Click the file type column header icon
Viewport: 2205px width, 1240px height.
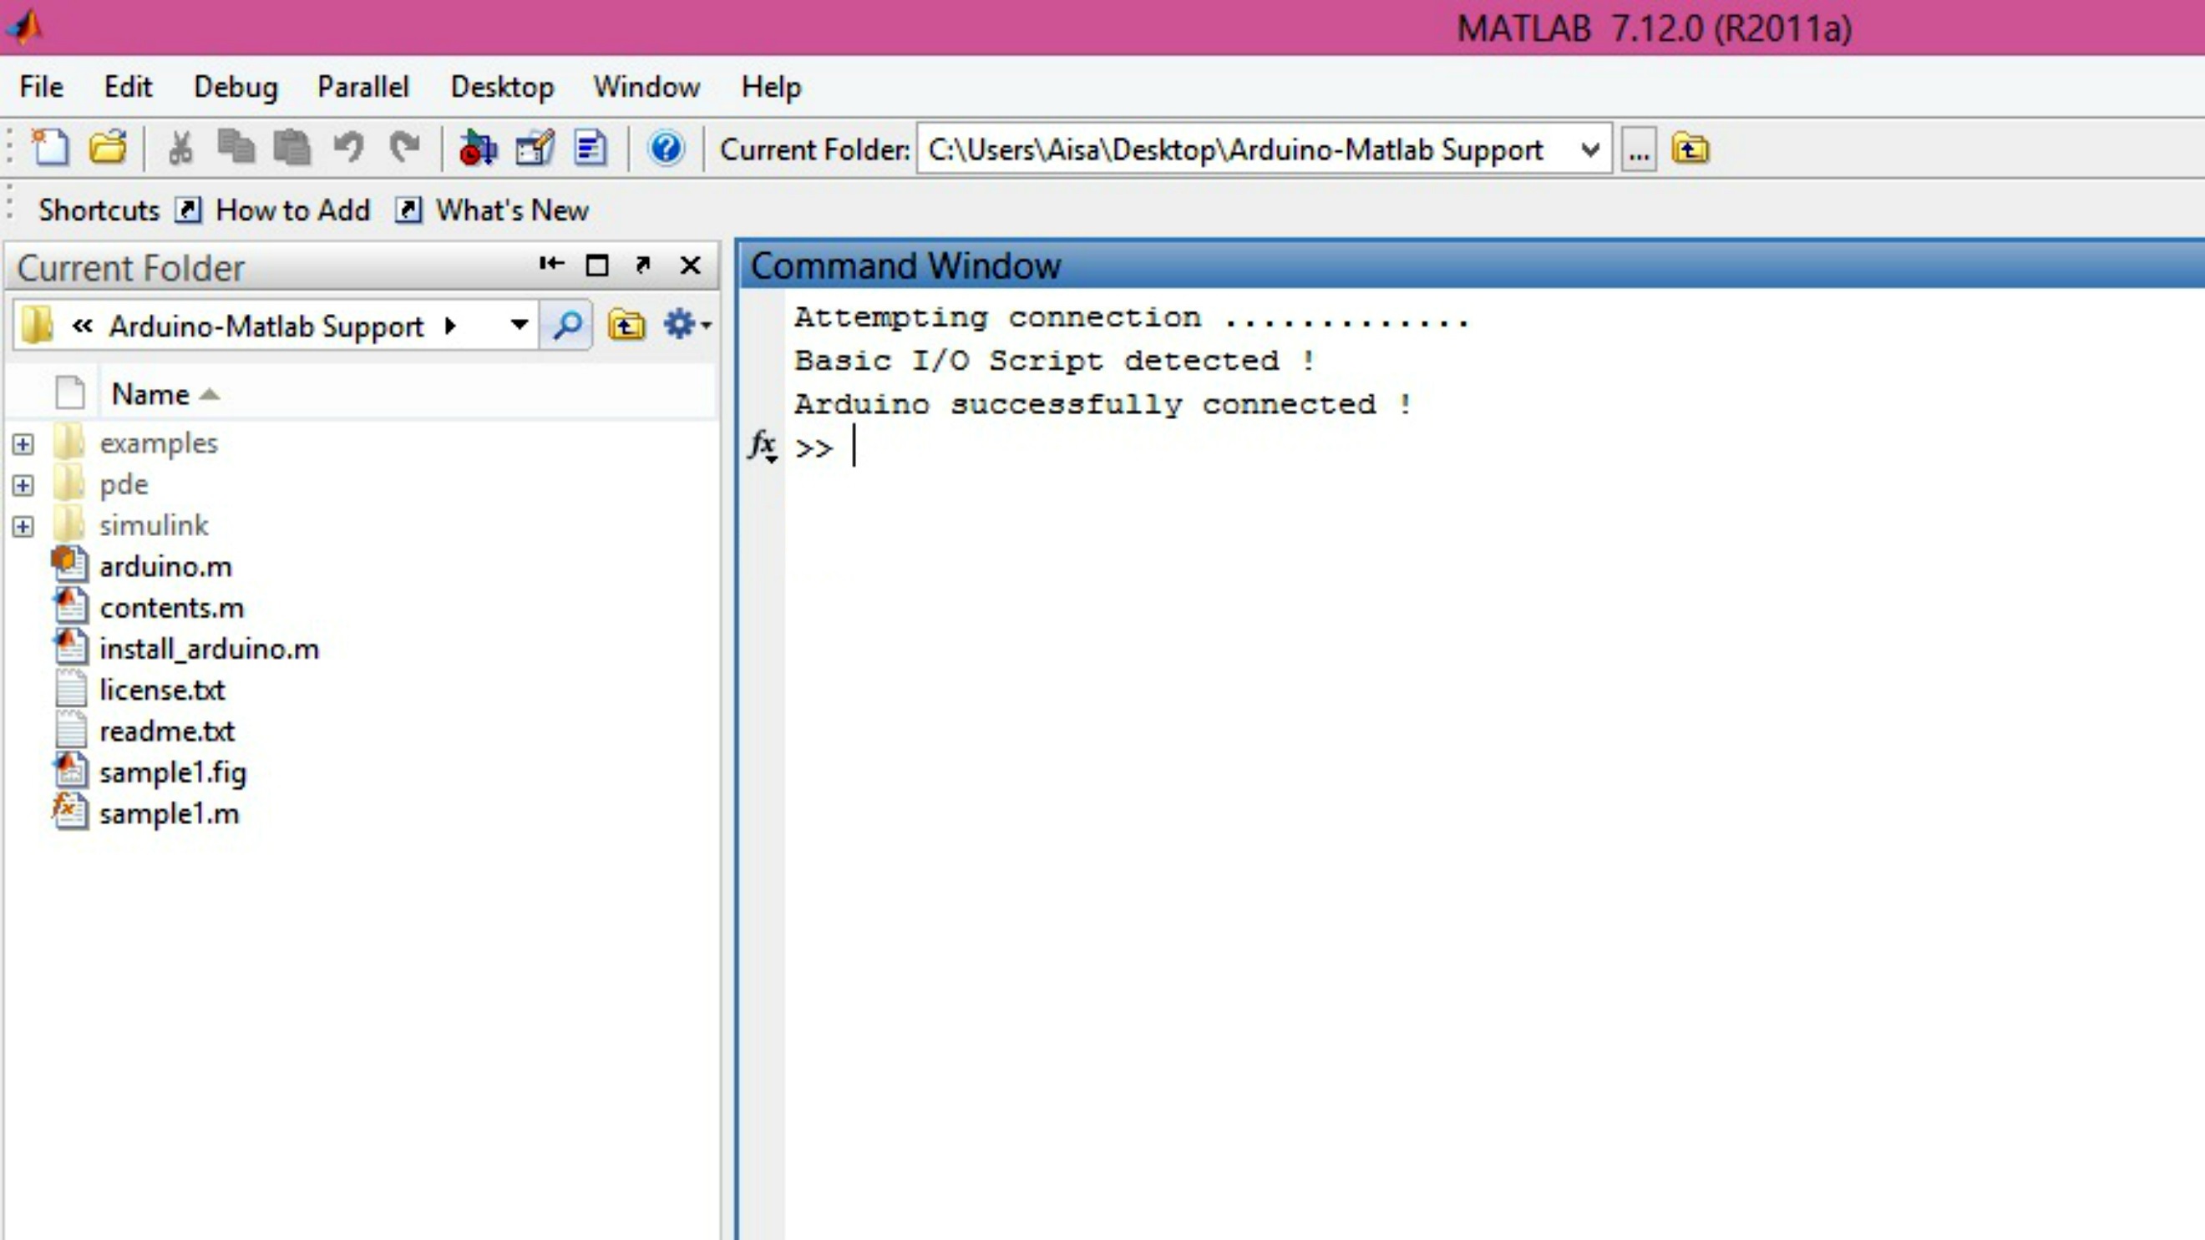tap(70, 392)
